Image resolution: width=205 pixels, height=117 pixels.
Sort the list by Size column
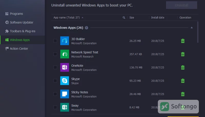coord(132,17)
